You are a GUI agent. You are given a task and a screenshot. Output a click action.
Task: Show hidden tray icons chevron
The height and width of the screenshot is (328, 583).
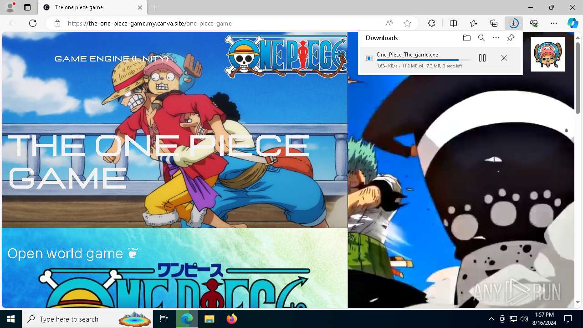tap(491, 319)
